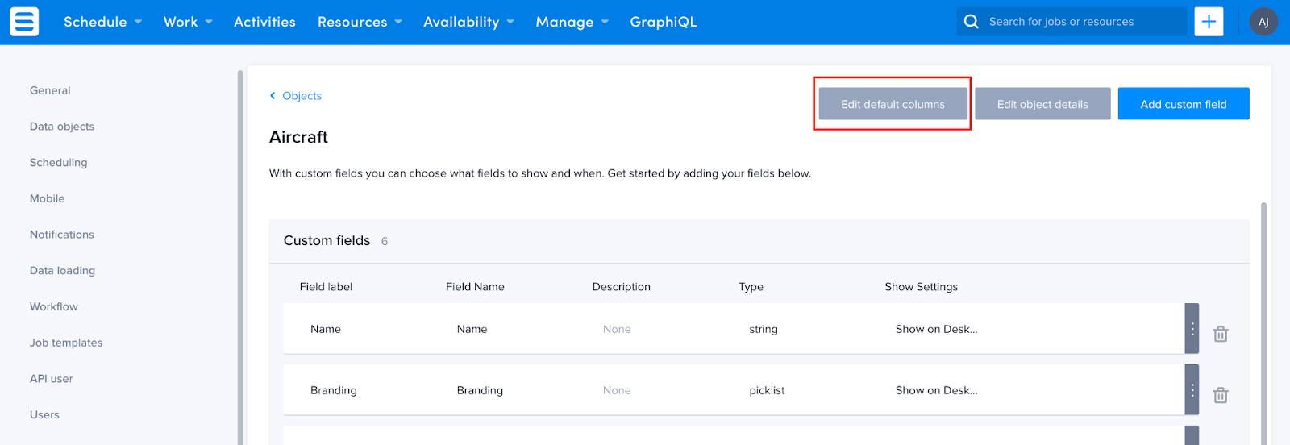Expand the Work dropdown menu
Screen dimensions: 1290x445
[188, 22]
